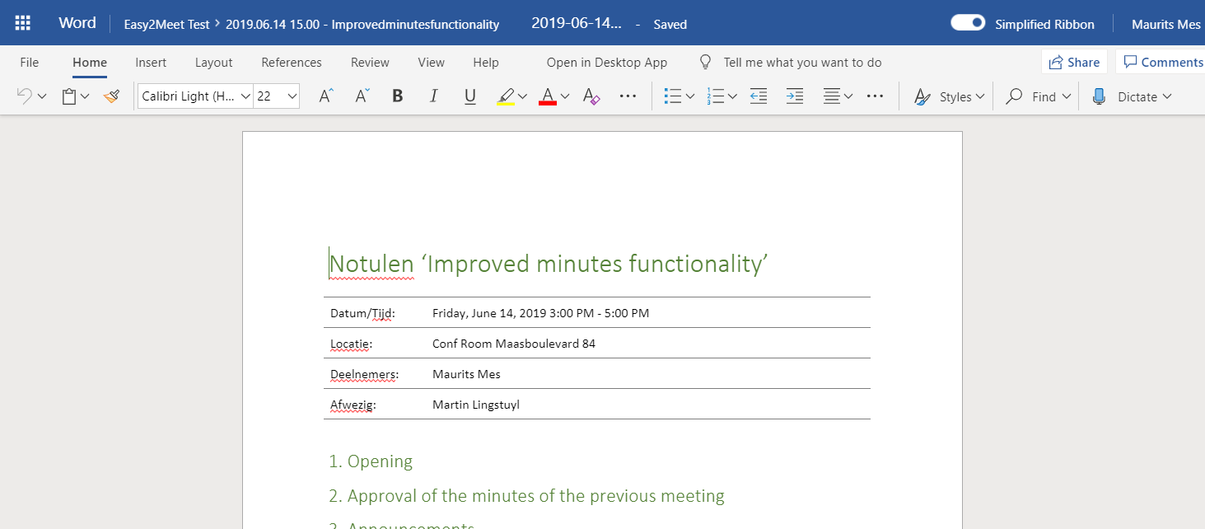Image resolution: width=1205 pixels, height=529 pixels.
Task: Click the Datum/Tijd value cell
Action: pyautogui.click(x=540, y=313)
